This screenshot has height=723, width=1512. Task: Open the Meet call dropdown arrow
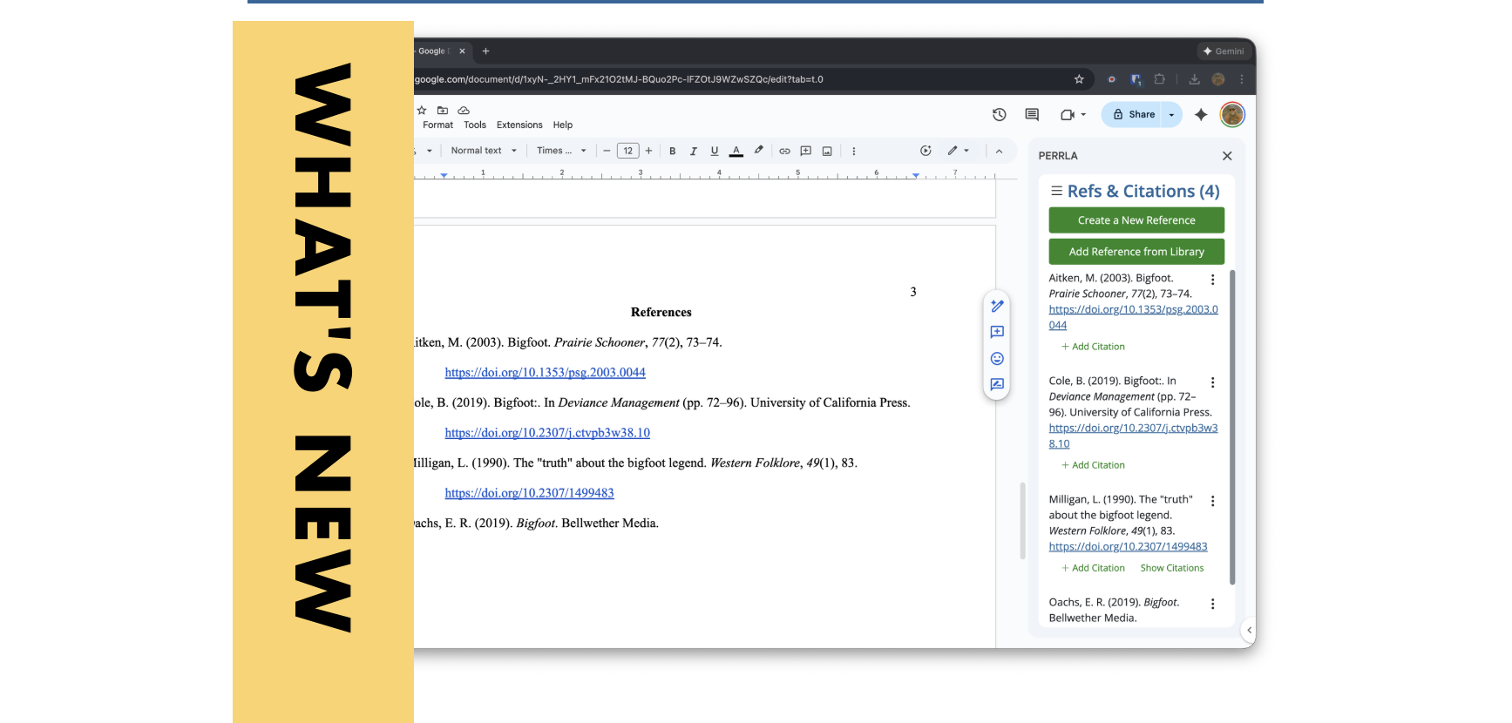pyautogui.click(x=1083, y=114)
